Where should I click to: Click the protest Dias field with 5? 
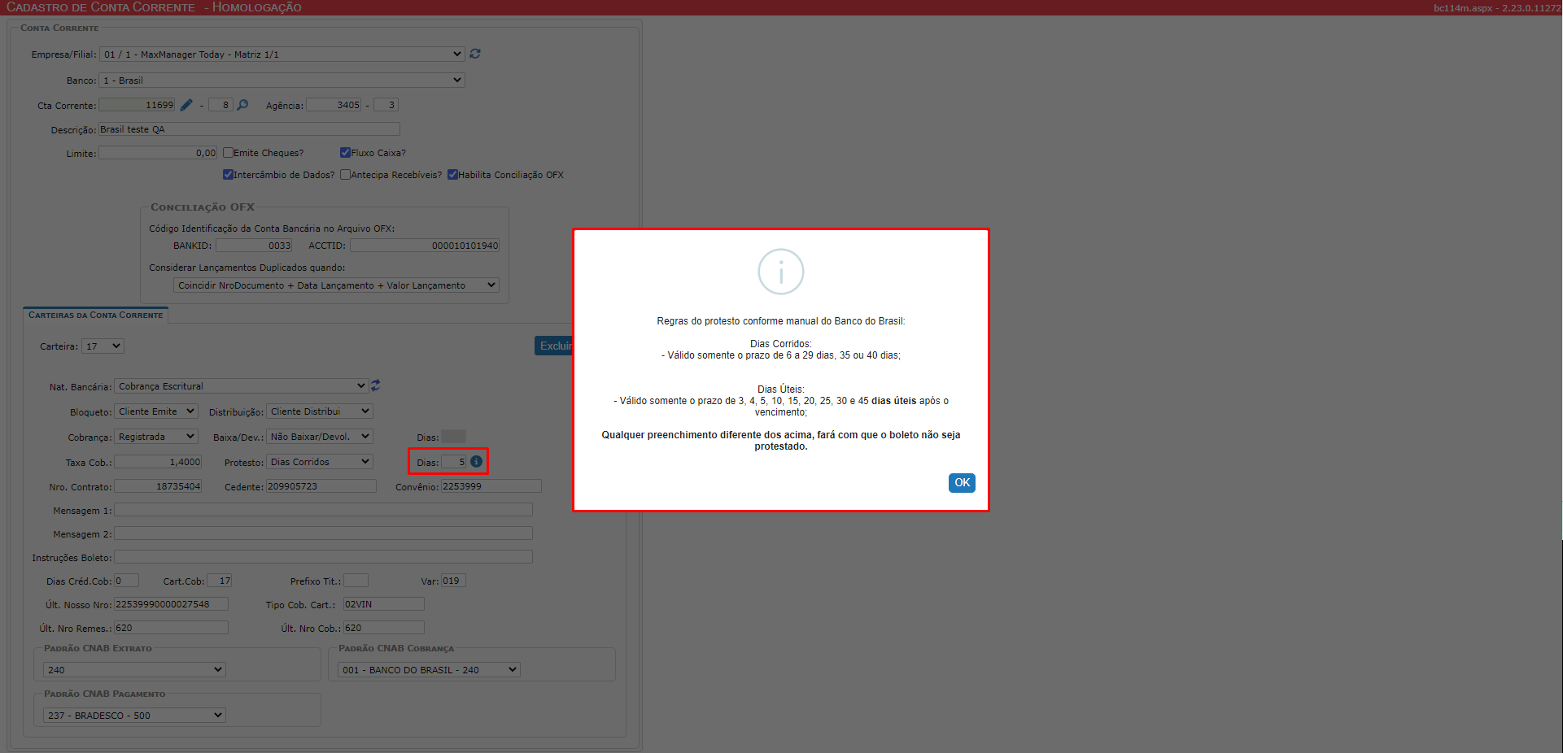(454, 462)
